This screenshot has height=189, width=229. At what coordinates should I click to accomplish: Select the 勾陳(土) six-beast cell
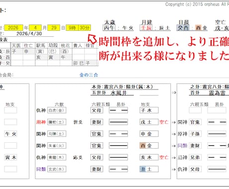pos(57,134)
